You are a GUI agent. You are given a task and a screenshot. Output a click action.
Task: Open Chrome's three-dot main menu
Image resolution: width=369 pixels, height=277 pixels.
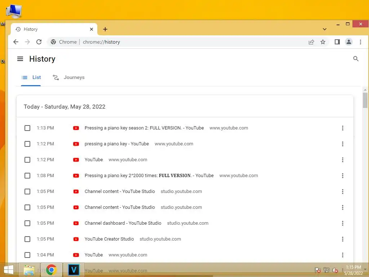point(360,42)
